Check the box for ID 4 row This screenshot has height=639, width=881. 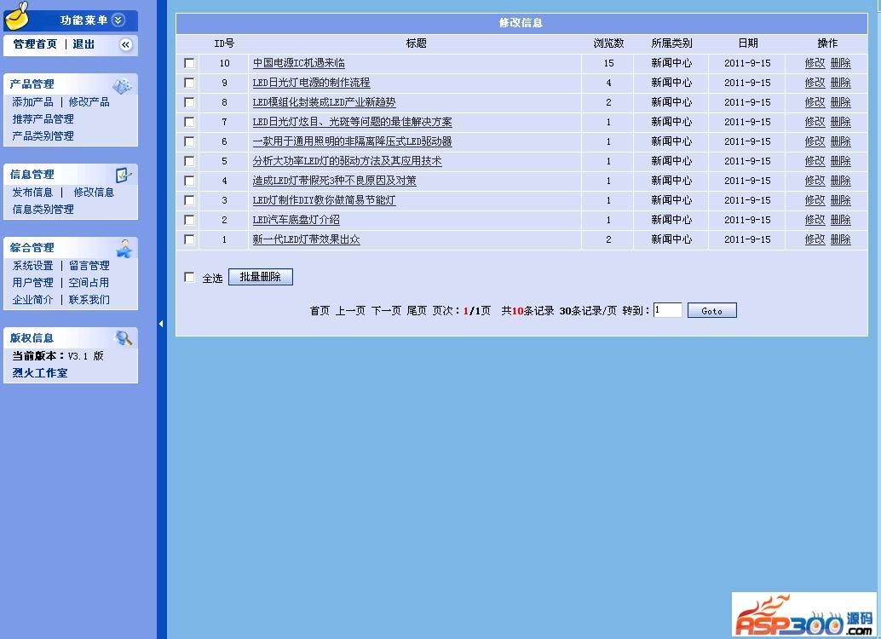pyautogui.click(x=189, y=181)
